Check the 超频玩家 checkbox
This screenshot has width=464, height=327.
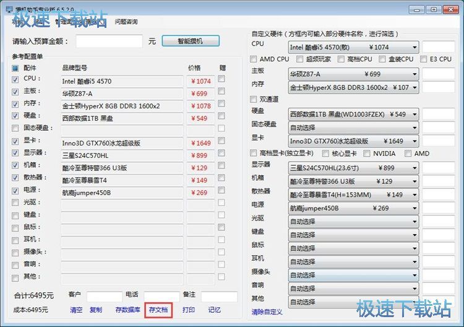point(300,59)
